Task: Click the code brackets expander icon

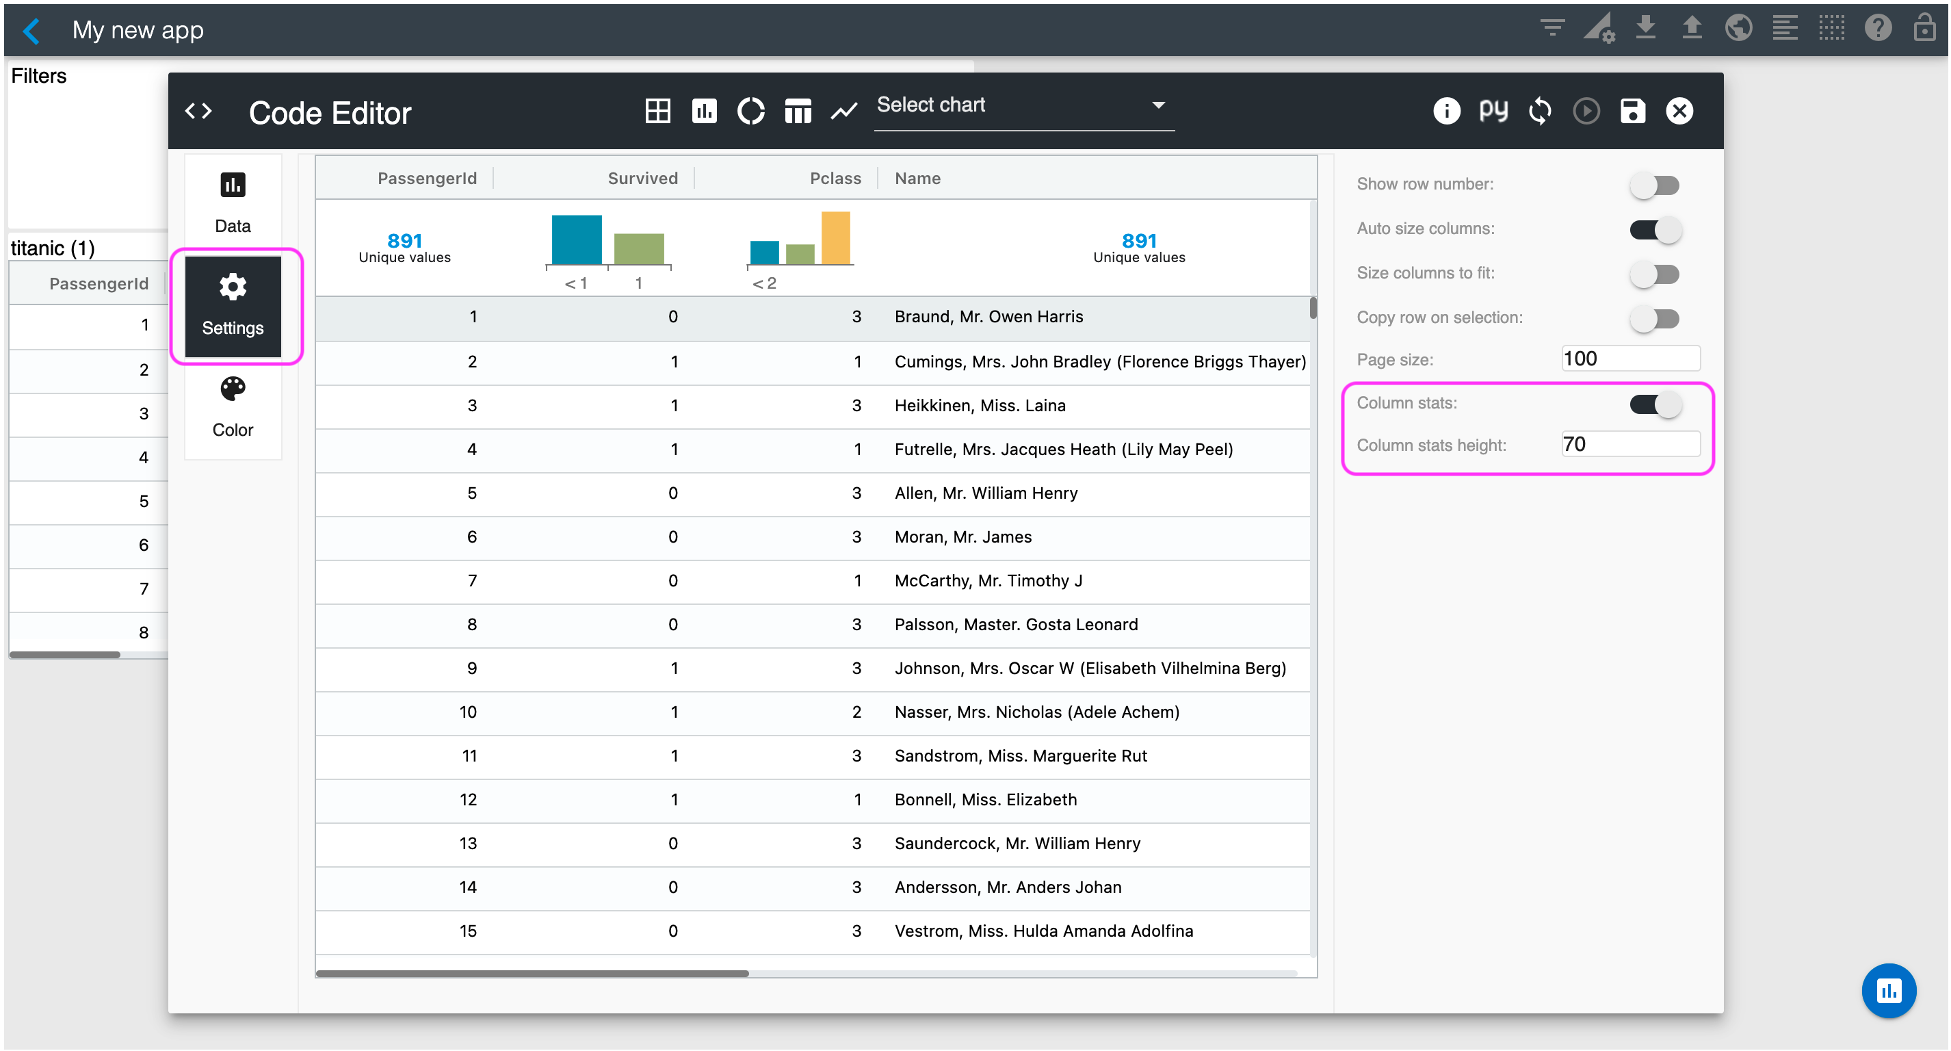Action: pyautogui.click(x=198, y=111)
